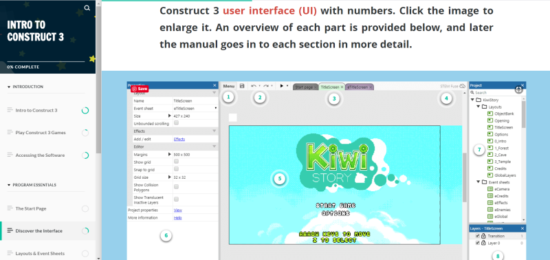The width and height of the screenshot is (550, 260).
Task: Click the user interface (UI) red link
Action: click(269, 11)
